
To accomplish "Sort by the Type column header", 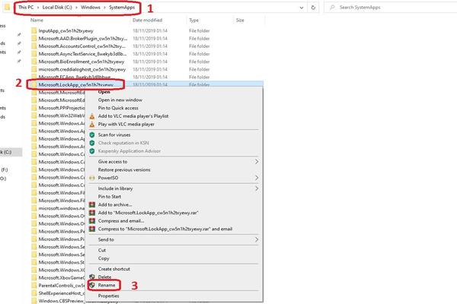I will pyautogui.click(x=193, y=20).
